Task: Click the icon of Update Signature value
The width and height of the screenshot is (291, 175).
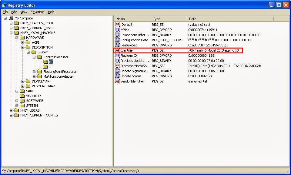Action: [x=118, y=71]
